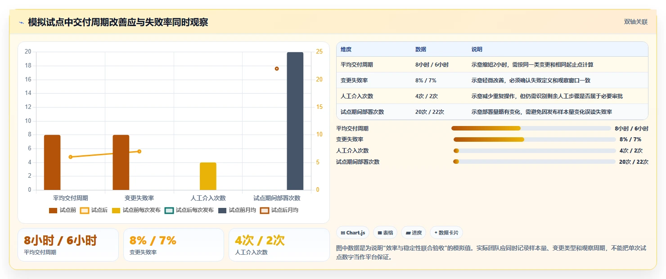Click the 试点期间部署次数 x-axis label
This screenshot has width=666, height=279.
pos(277,198)
